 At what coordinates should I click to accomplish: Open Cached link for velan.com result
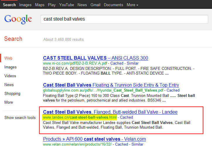pyautogui.click(x=122, y=144)
